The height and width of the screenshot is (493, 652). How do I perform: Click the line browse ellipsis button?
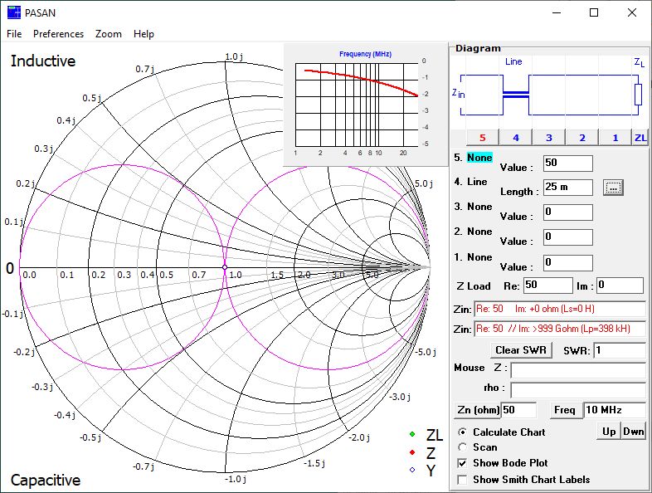point(613,188)
